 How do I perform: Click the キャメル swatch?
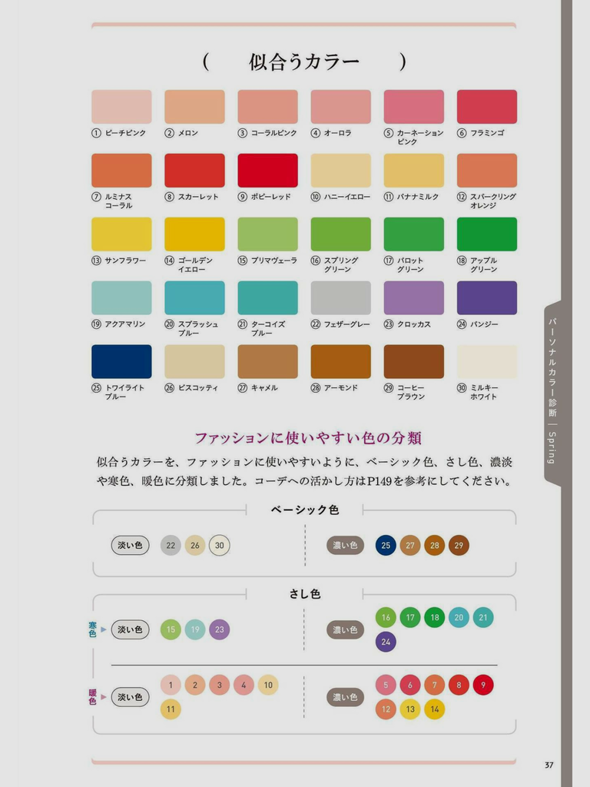pos(267,361)
